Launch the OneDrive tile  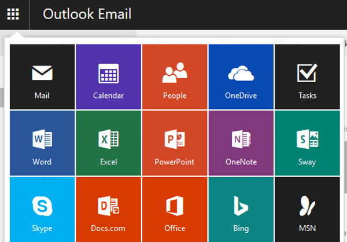click(241, 76)
